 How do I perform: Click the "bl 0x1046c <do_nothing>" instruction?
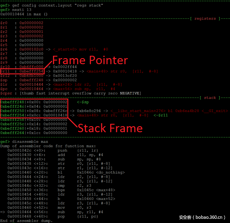click(91, 172)
